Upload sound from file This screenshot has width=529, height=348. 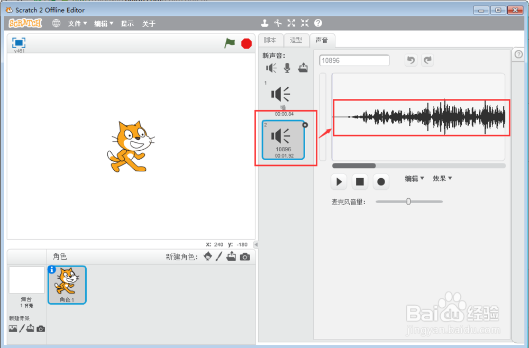(303, 68)
